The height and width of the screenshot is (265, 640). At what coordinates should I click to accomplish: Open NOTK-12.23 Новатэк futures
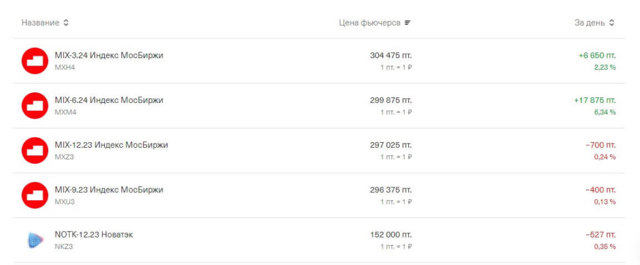[94, 235]
